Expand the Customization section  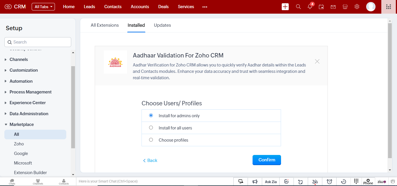24,70
